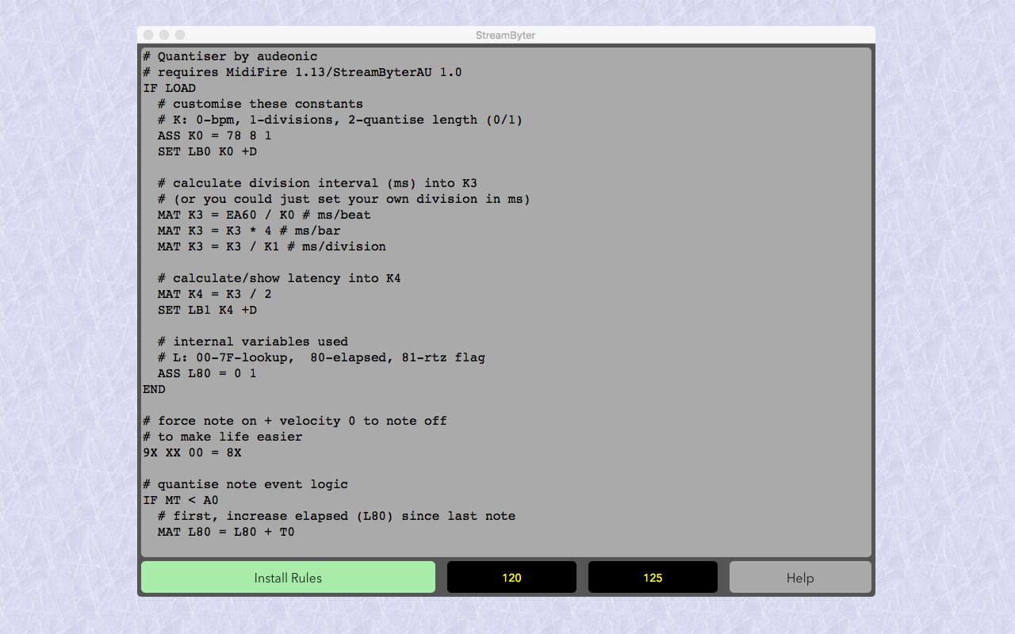Image resolution: width=1015 pixels, height=634 pixels.
Task: Click the 'first, increase elapsed (L80)' comment
Action: click(x=336, y=516)
